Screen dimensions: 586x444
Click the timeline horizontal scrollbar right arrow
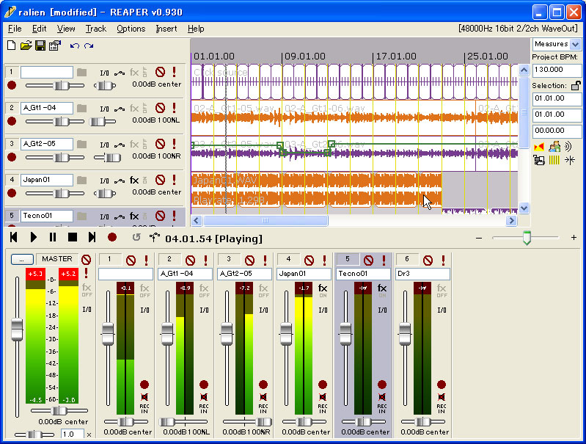(512, 220)
